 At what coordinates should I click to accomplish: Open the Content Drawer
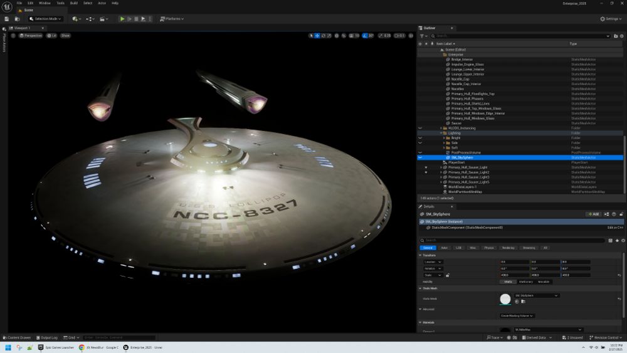(17, 338)
